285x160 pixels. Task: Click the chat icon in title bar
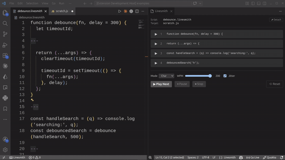[x=195, y=3]
